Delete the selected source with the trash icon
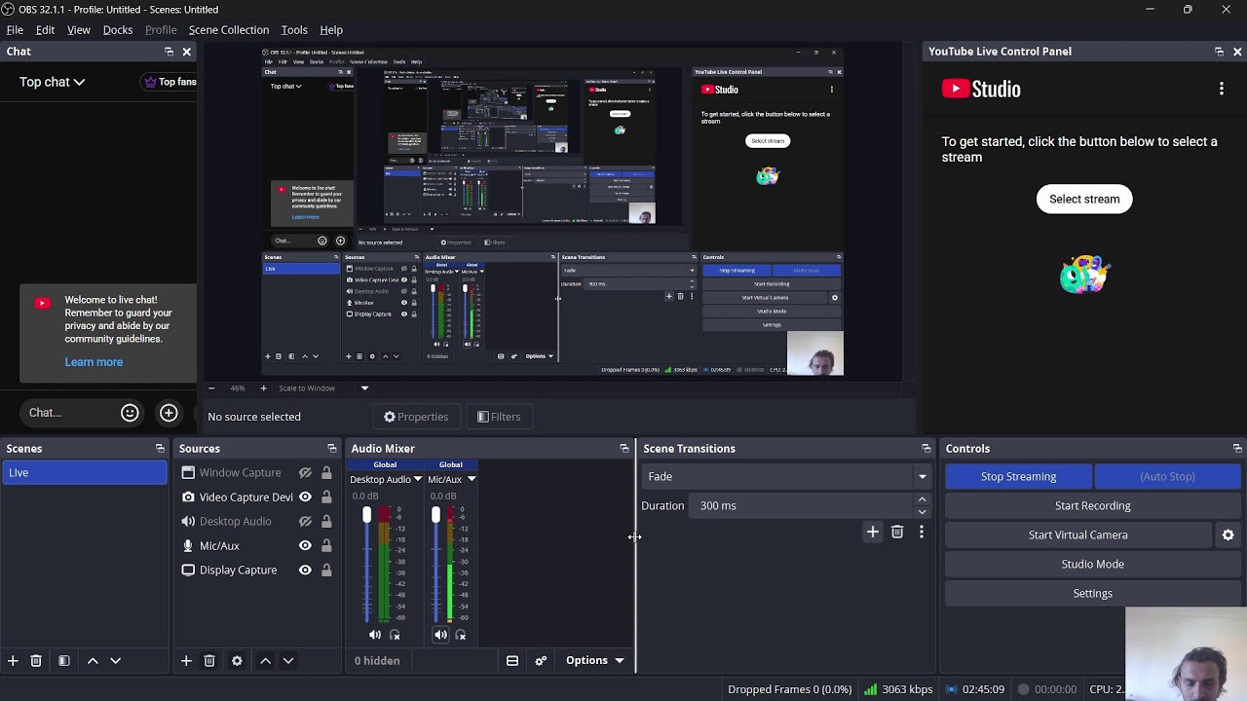Viewport: 1247px width, 701px height. pos(209,660)
